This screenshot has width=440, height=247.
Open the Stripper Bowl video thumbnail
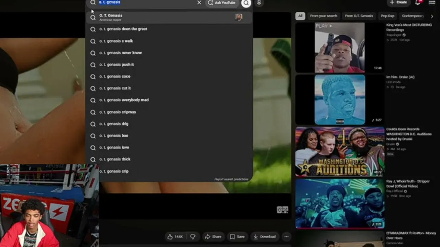pyautogui.click(x=340, y=203)
